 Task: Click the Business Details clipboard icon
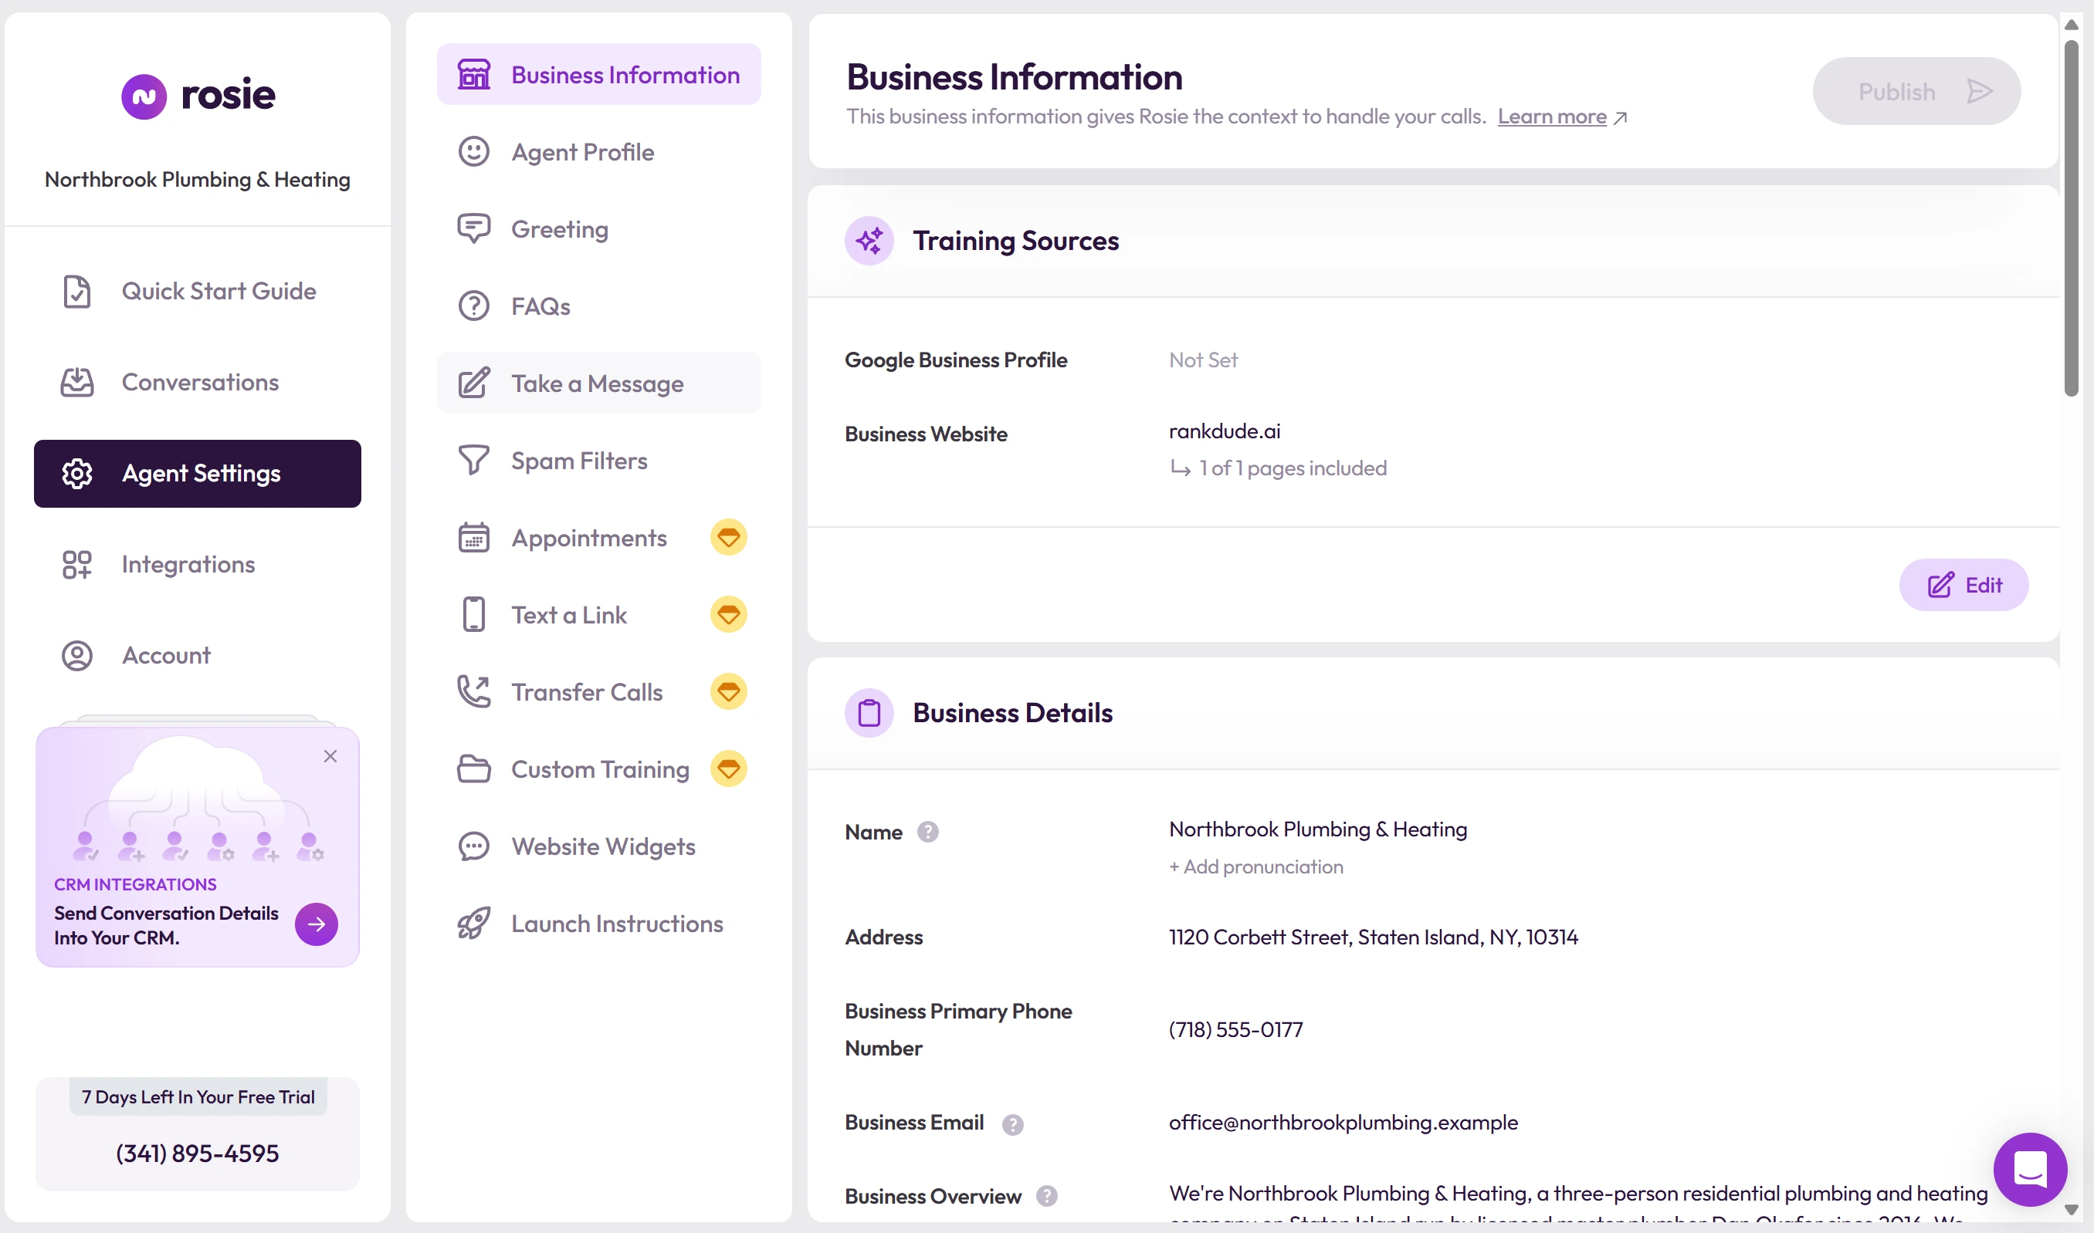click(869, 713)
